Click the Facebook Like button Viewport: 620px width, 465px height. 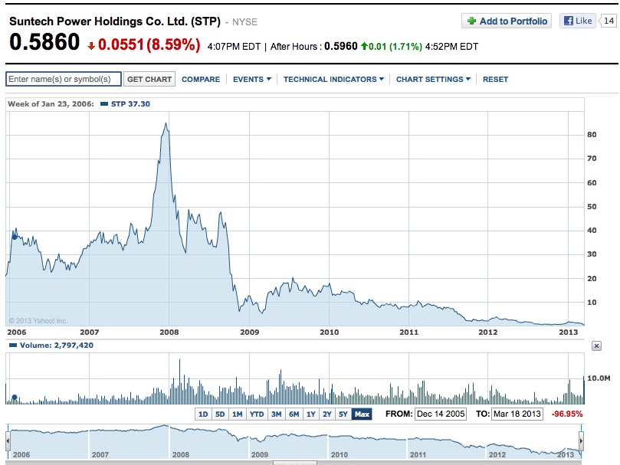[577, 21]
